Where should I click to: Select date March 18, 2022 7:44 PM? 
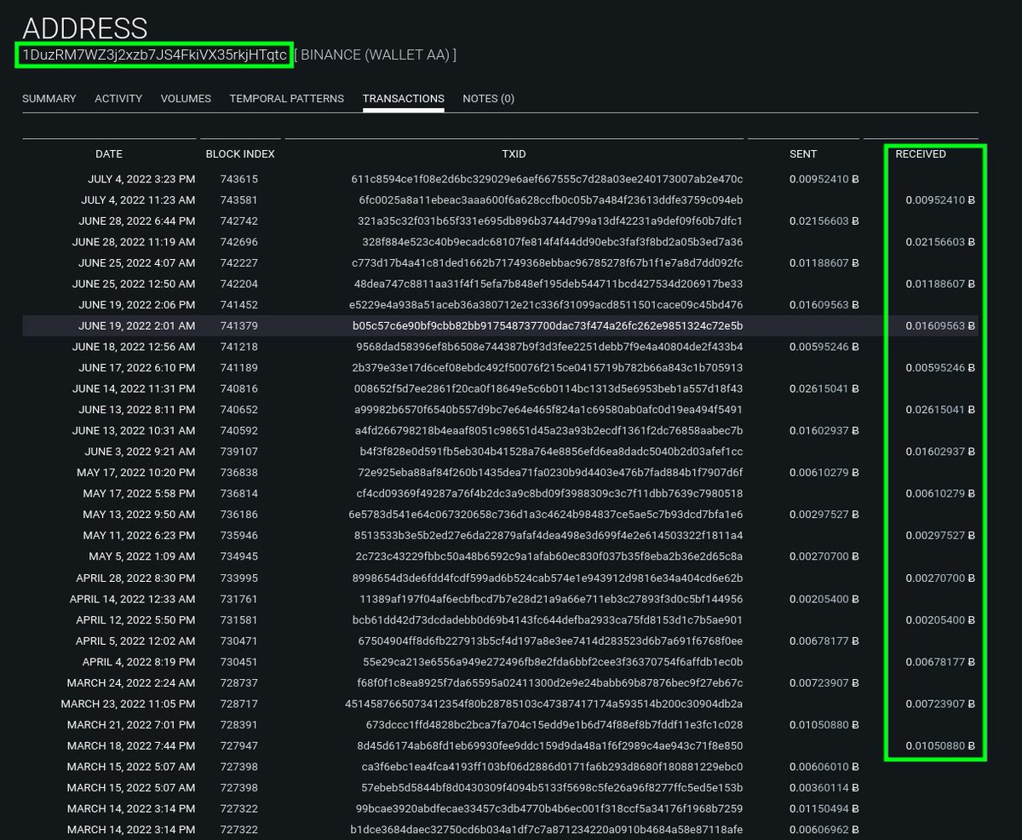click(131, 745)
